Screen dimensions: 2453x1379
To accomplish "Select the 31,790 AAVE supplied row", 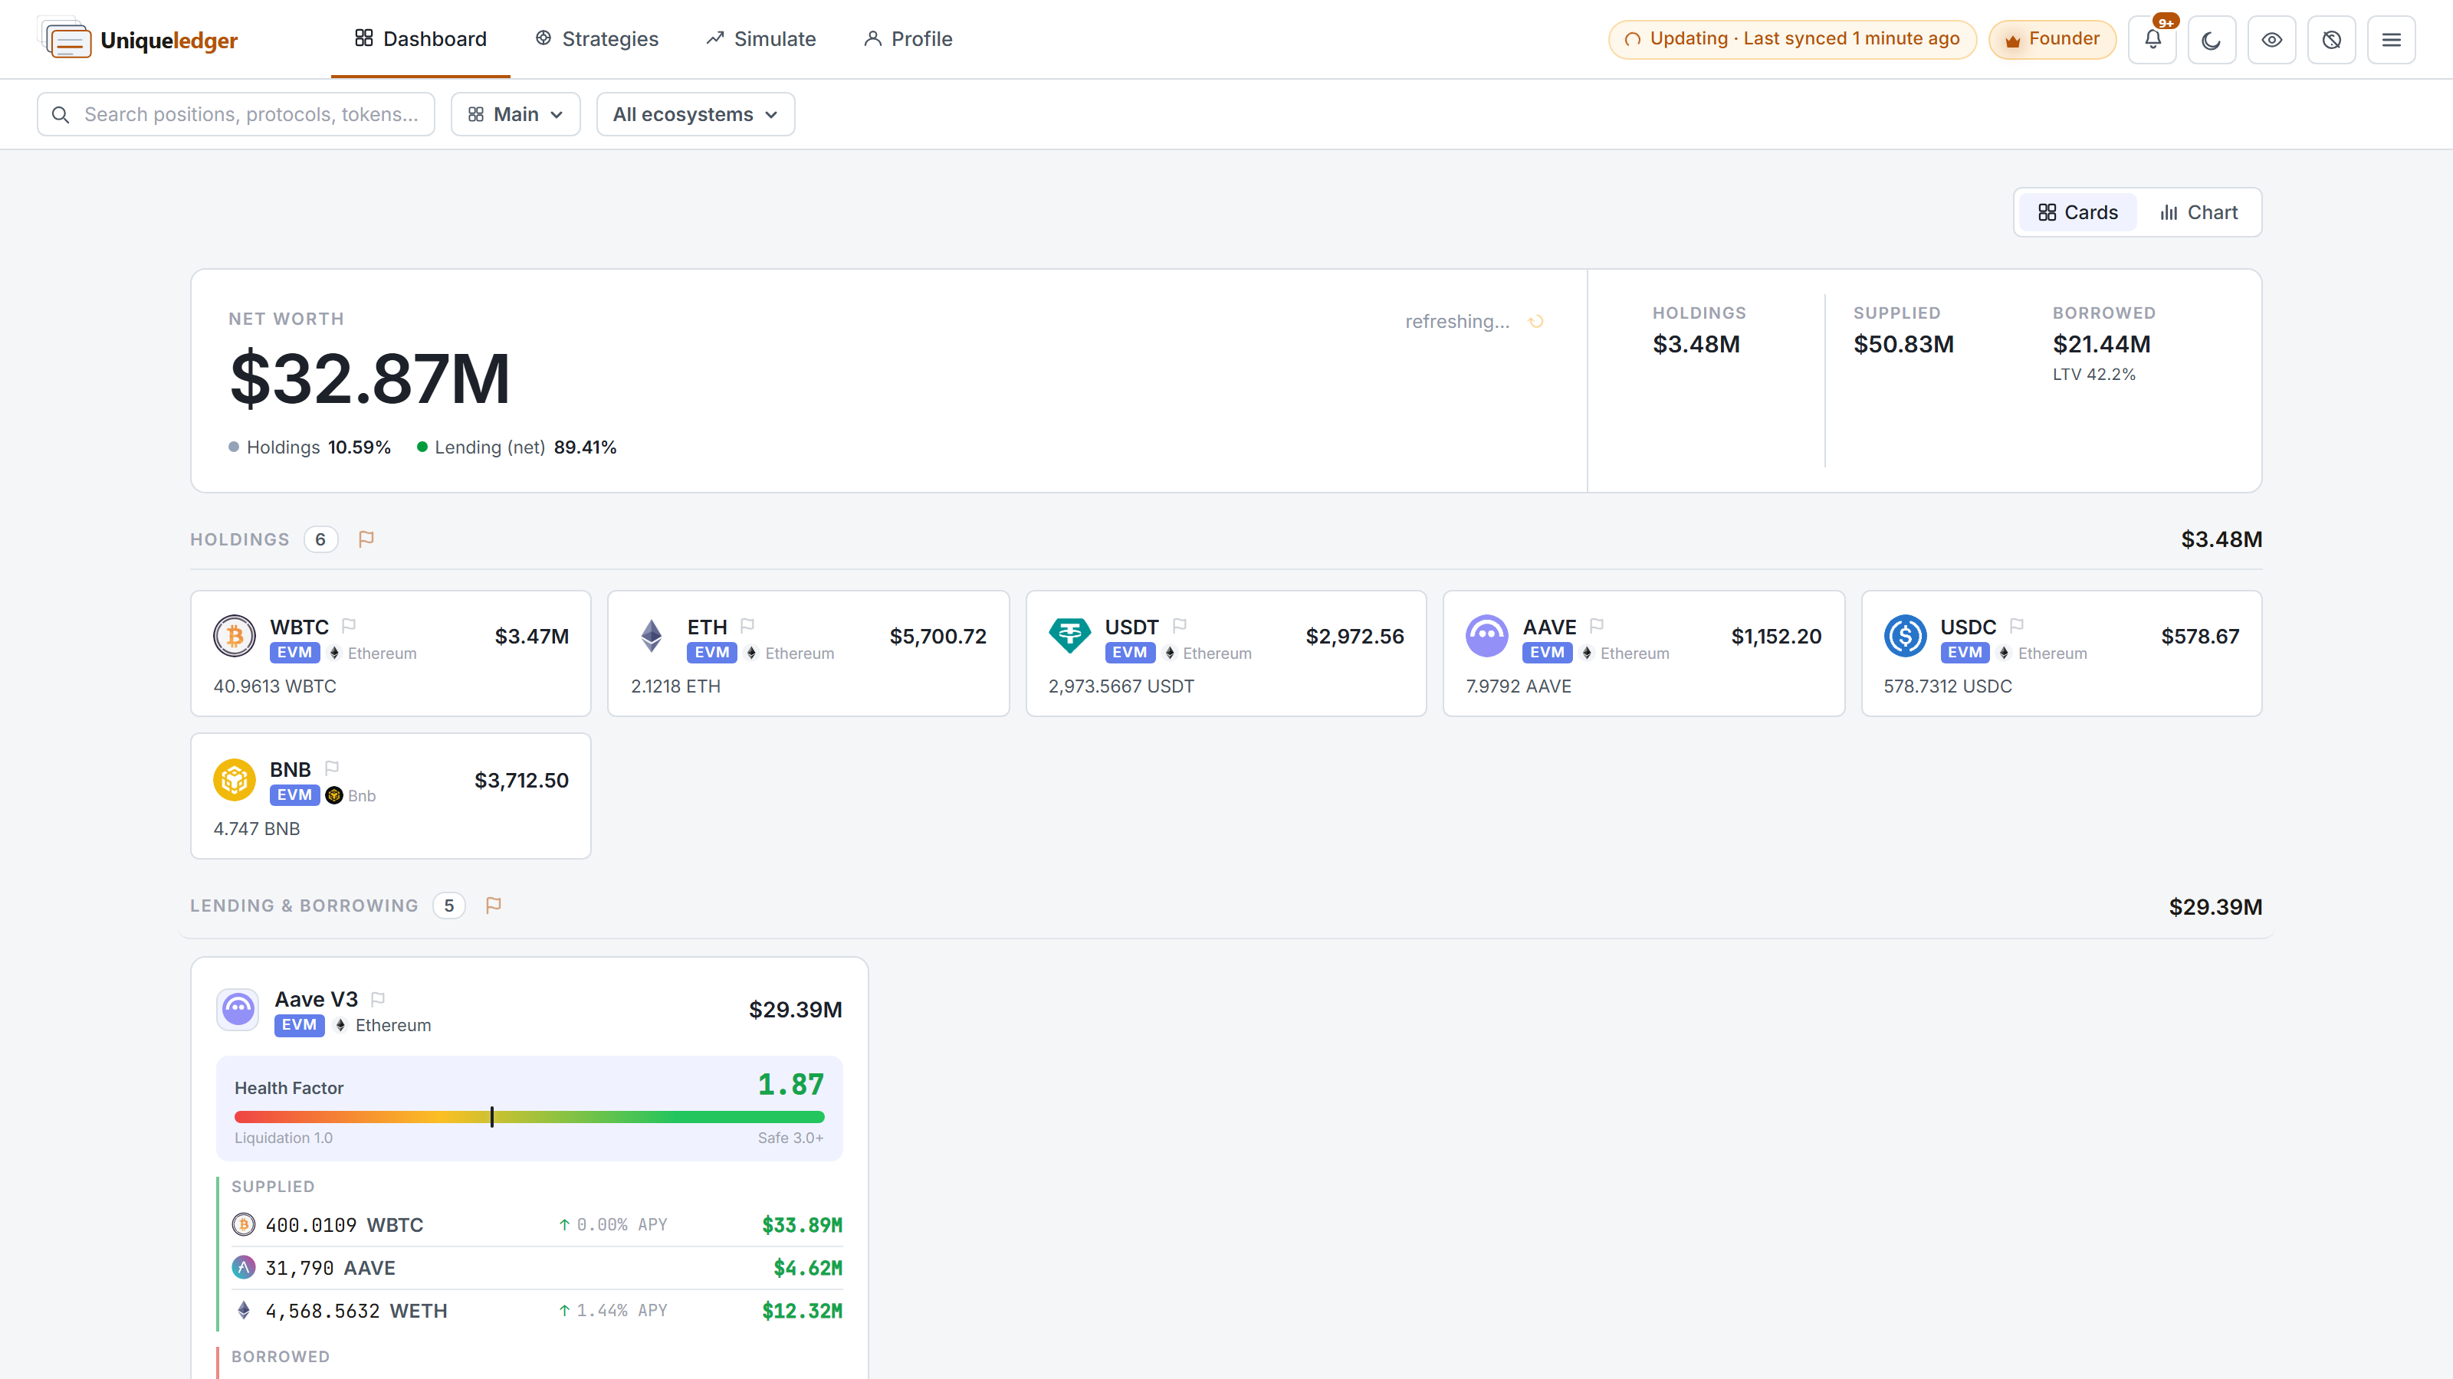I will tap(537, 1268).
